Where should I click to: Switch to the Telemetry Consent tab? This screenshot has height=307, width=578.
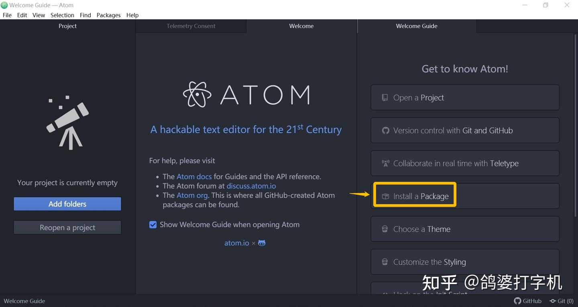[x=191, y=26]
